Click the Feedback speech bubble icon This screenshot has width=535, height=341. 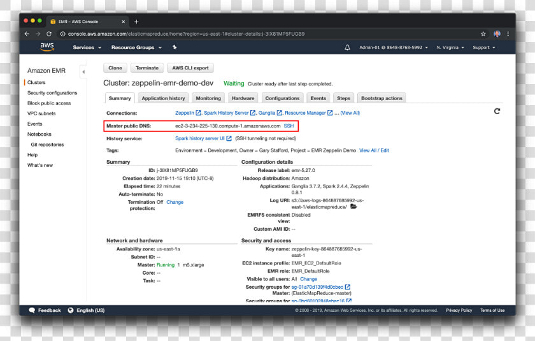[32, 310]
